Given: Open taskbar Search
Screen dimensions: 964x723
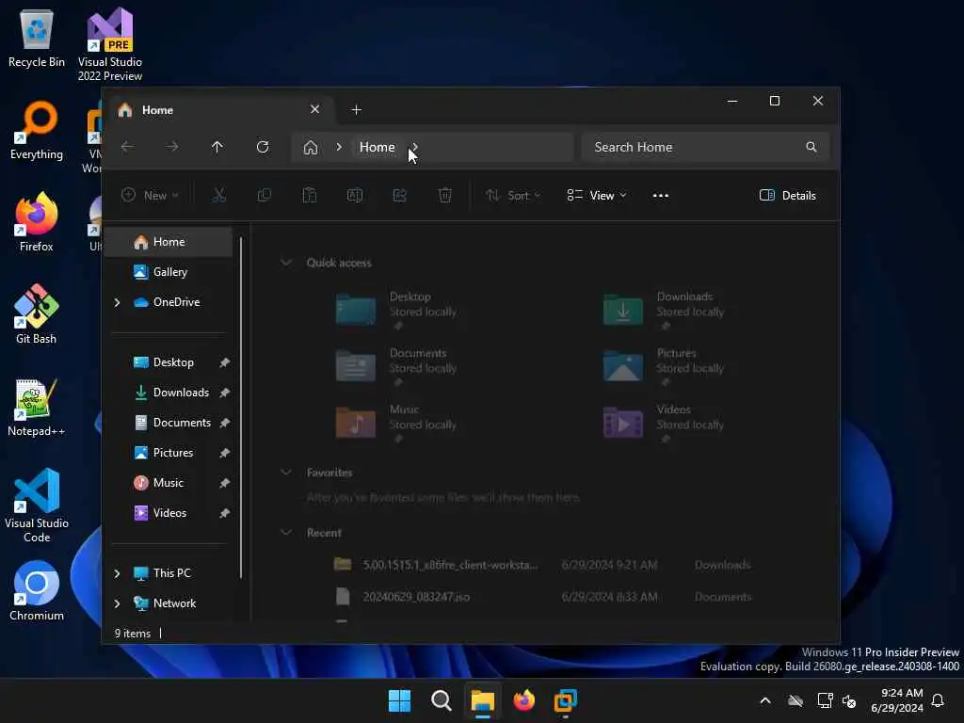Looking at the screenshot, I should tap(441, 700).
